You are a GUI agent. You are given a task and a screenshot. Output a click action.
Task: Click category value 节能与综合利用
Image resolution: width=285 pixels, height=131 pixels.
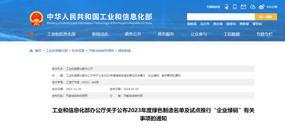[133, 96]
